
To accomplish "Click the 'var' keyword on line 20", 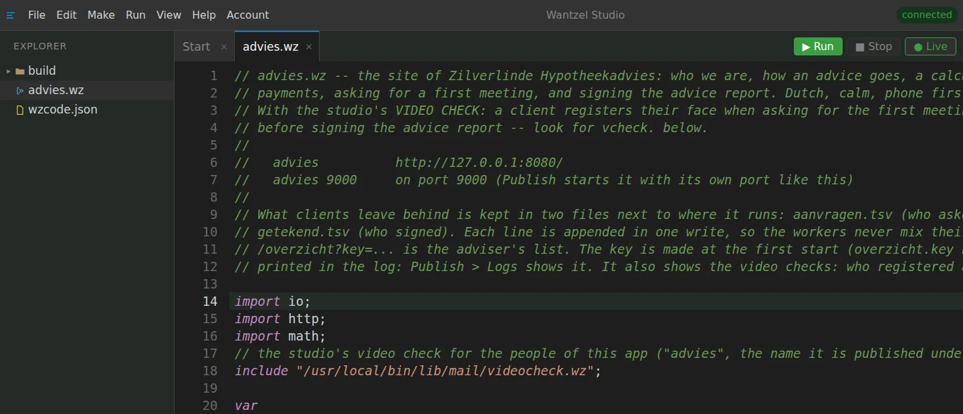I will point(246,405).
